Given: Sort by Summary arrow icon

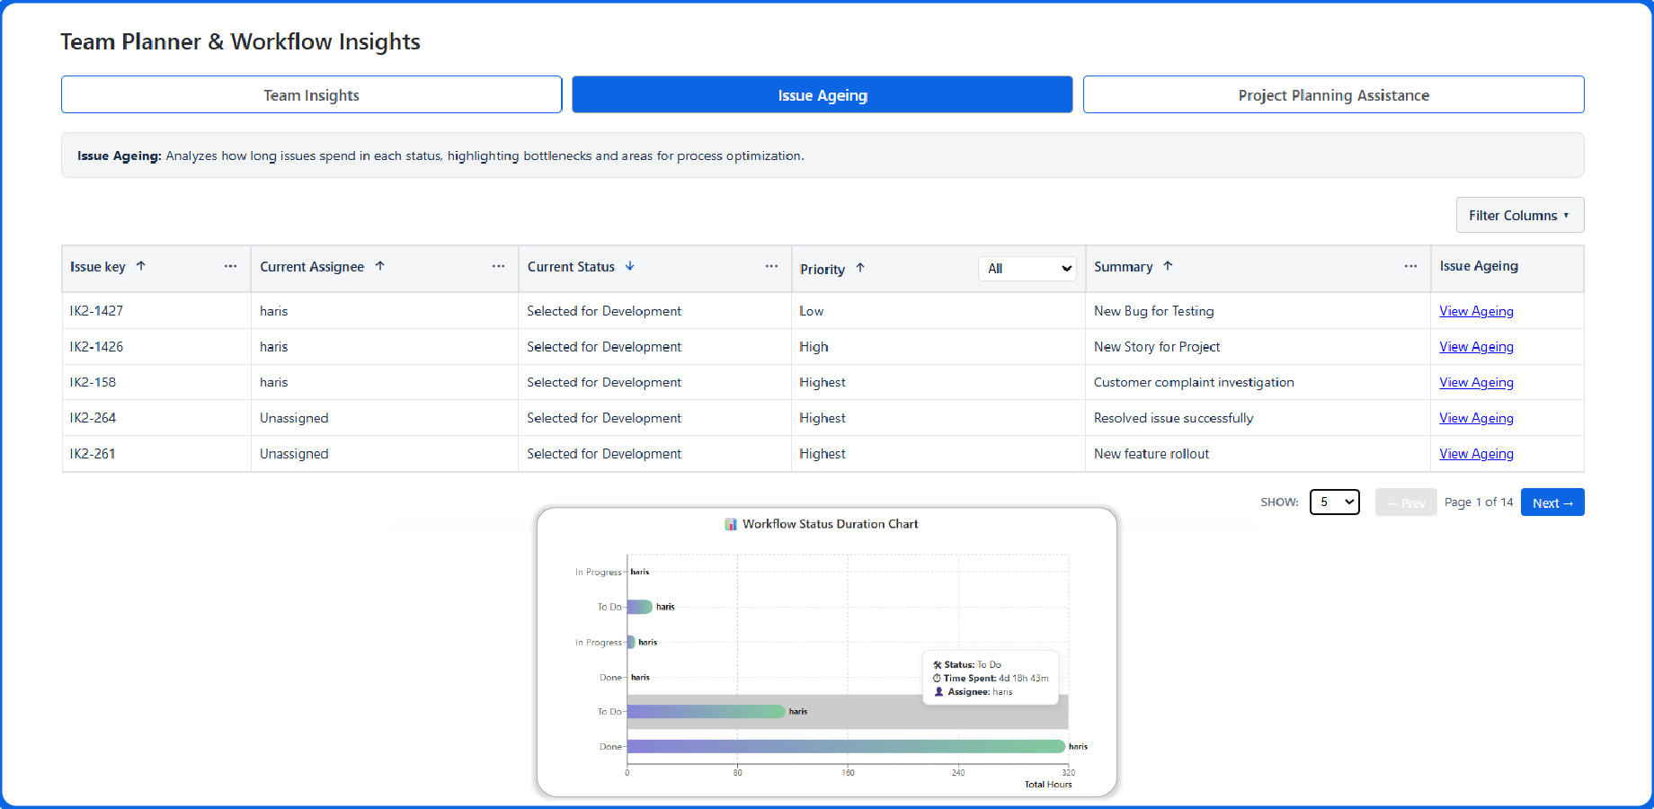Looking at the screenshot, I should tap(1168, 266).
